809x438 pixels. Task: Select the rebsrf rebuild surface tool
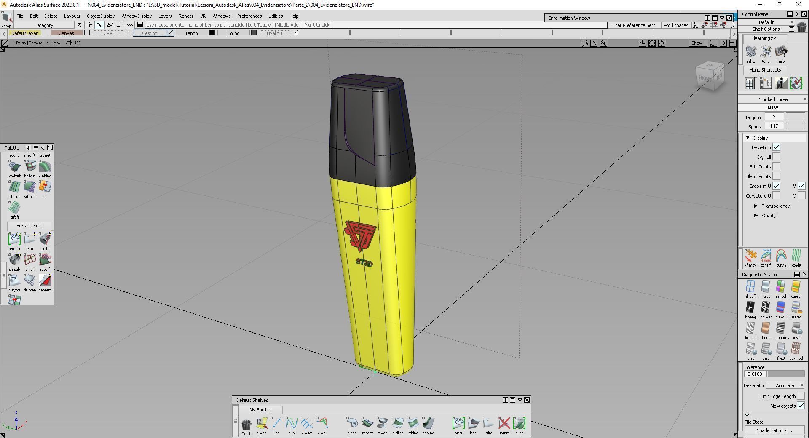(x=45, y=260)
